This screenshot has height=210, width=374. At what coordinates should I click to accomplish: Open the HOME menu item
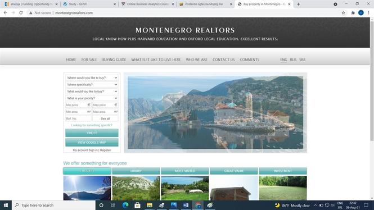tap(71, 60)
